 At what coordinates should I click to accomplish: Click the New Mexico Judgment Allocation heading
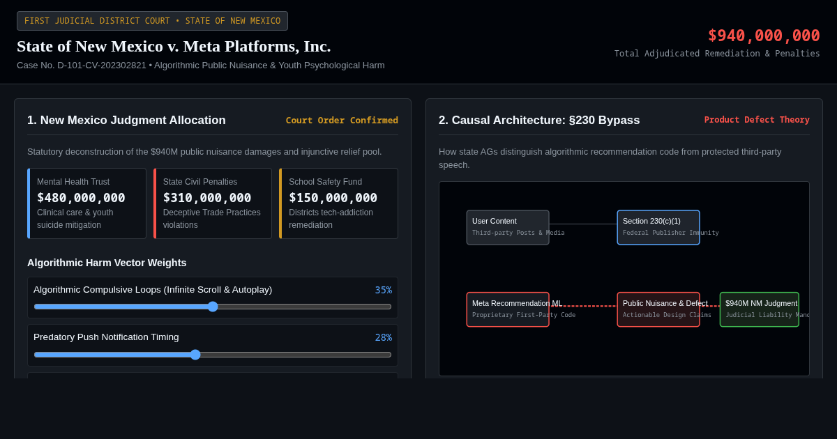pos(126,120)
